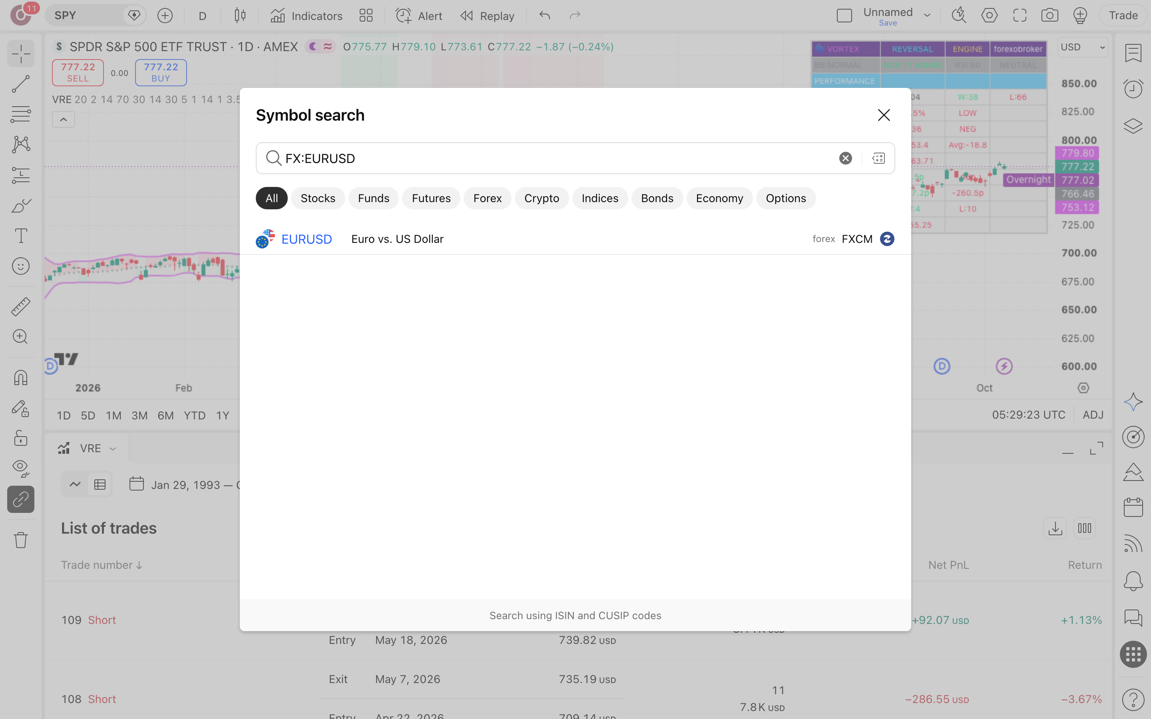Toggle hide all drawings eye icon
The image size is (1151, 719).
pos(20,469)
